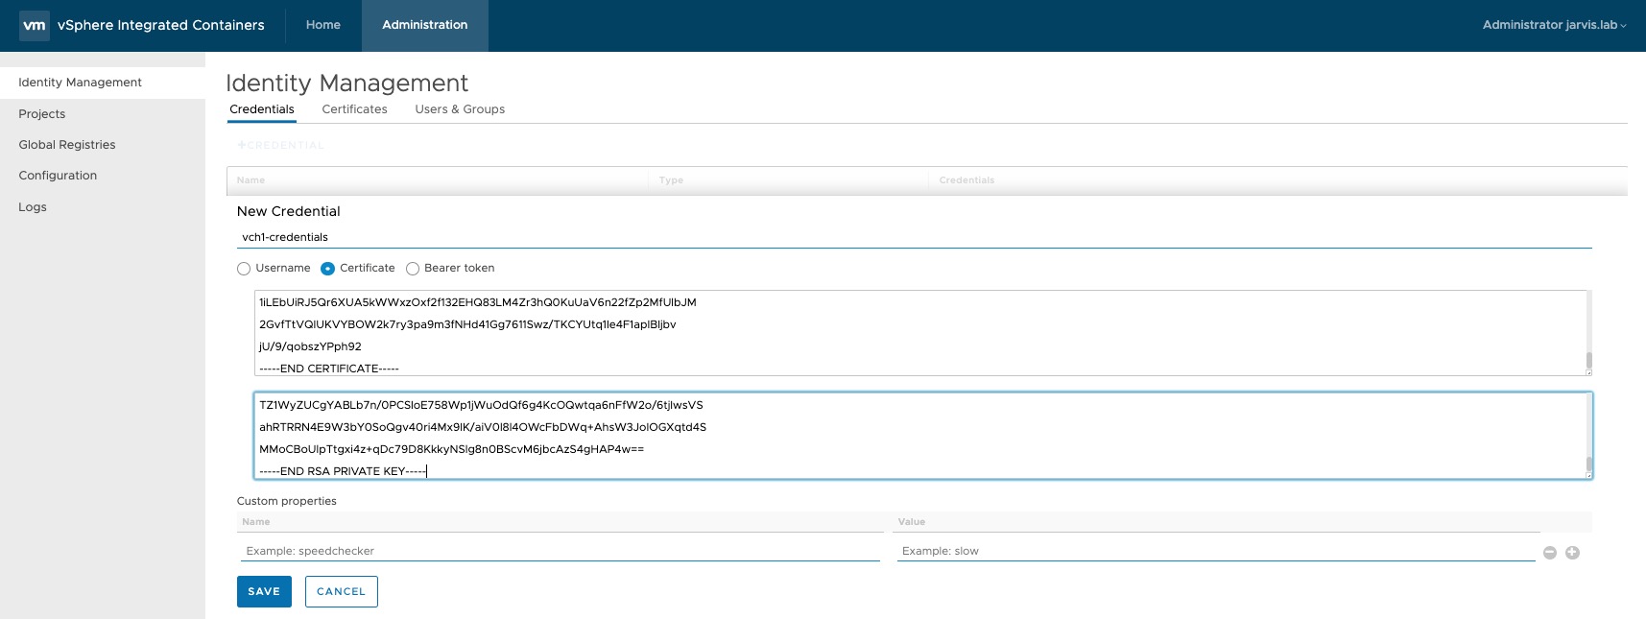1646x619 pixels.
Task: Remove the custom property row with minus icon
Action: coord(1550,552)
